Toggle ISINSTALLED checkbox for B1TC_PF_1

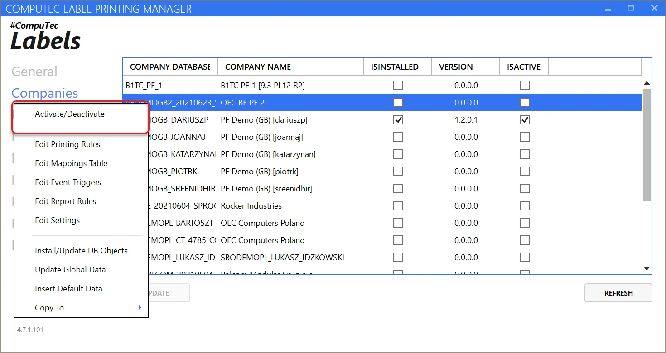398,86
